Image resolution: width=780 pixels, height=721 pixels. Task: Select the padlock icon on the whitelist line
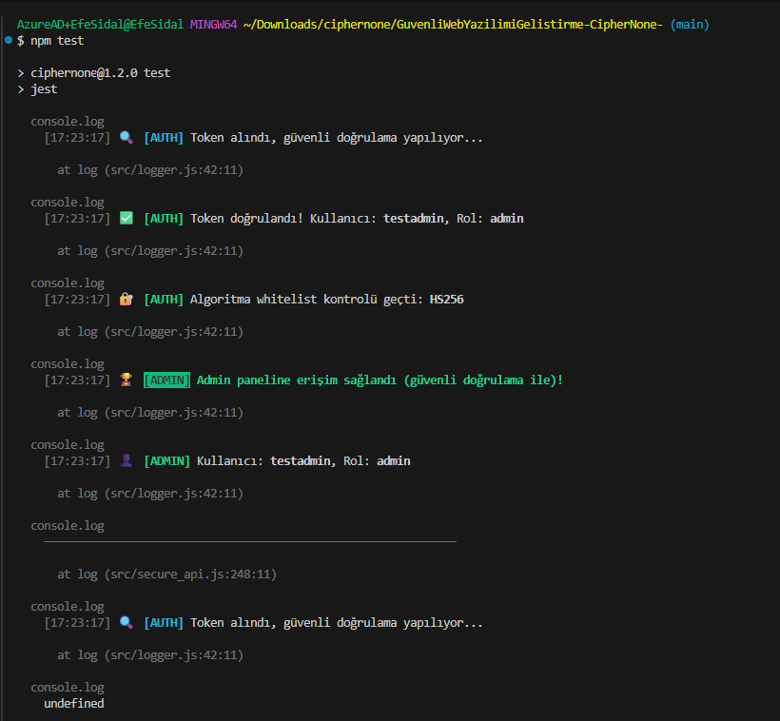[127, 298]
